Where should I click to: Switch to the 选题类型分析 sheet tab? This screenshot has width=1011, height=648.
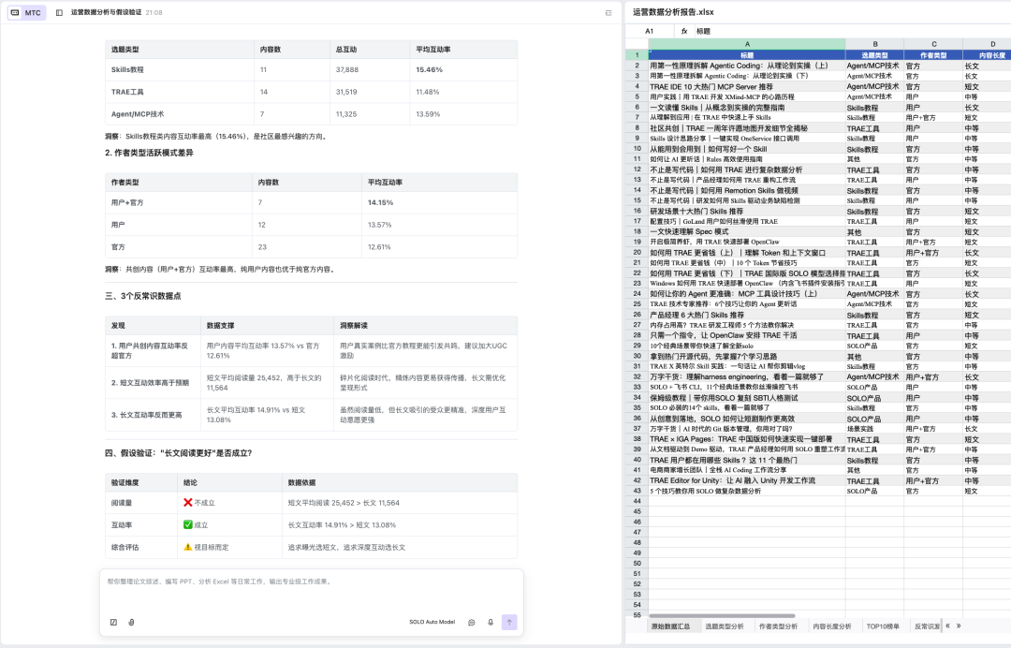[724, 626]
